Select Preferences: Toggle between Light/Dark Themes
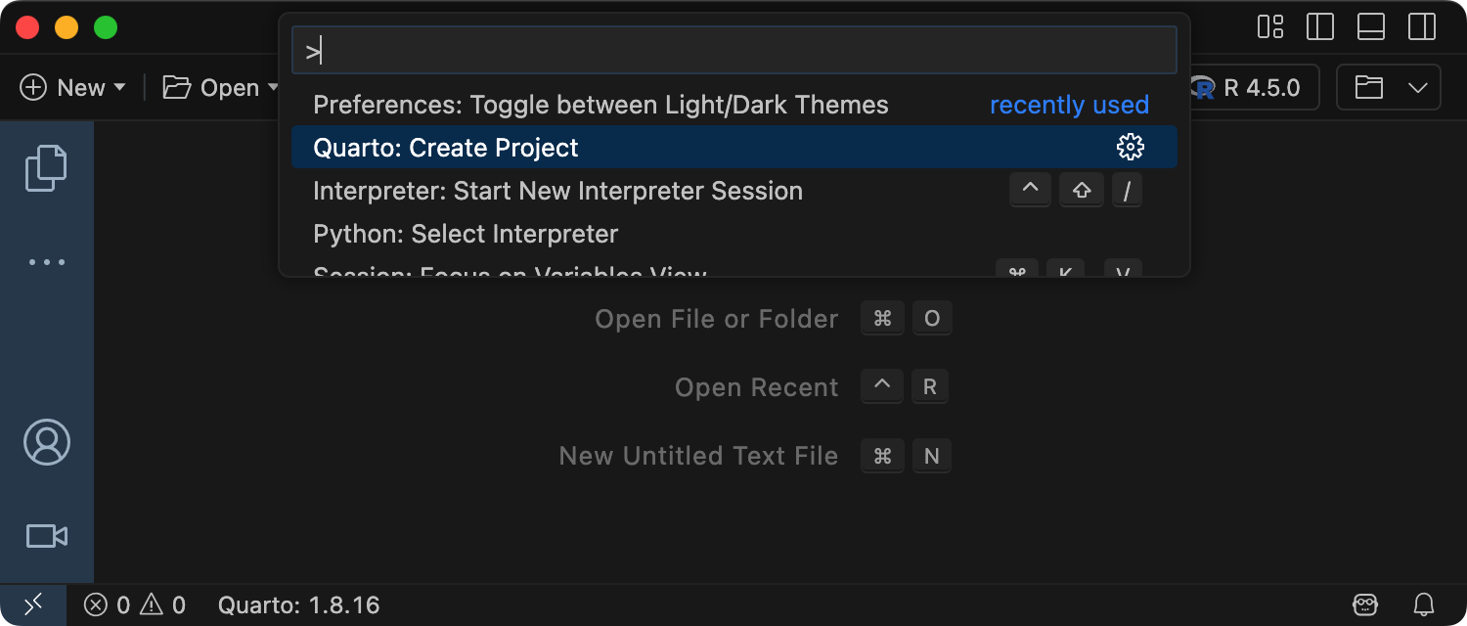 [600, 105]
